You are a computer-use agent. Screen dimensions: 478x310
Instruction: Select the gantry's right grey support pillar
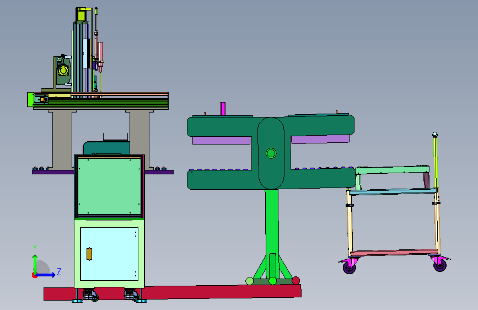click(x=139, y=139)
